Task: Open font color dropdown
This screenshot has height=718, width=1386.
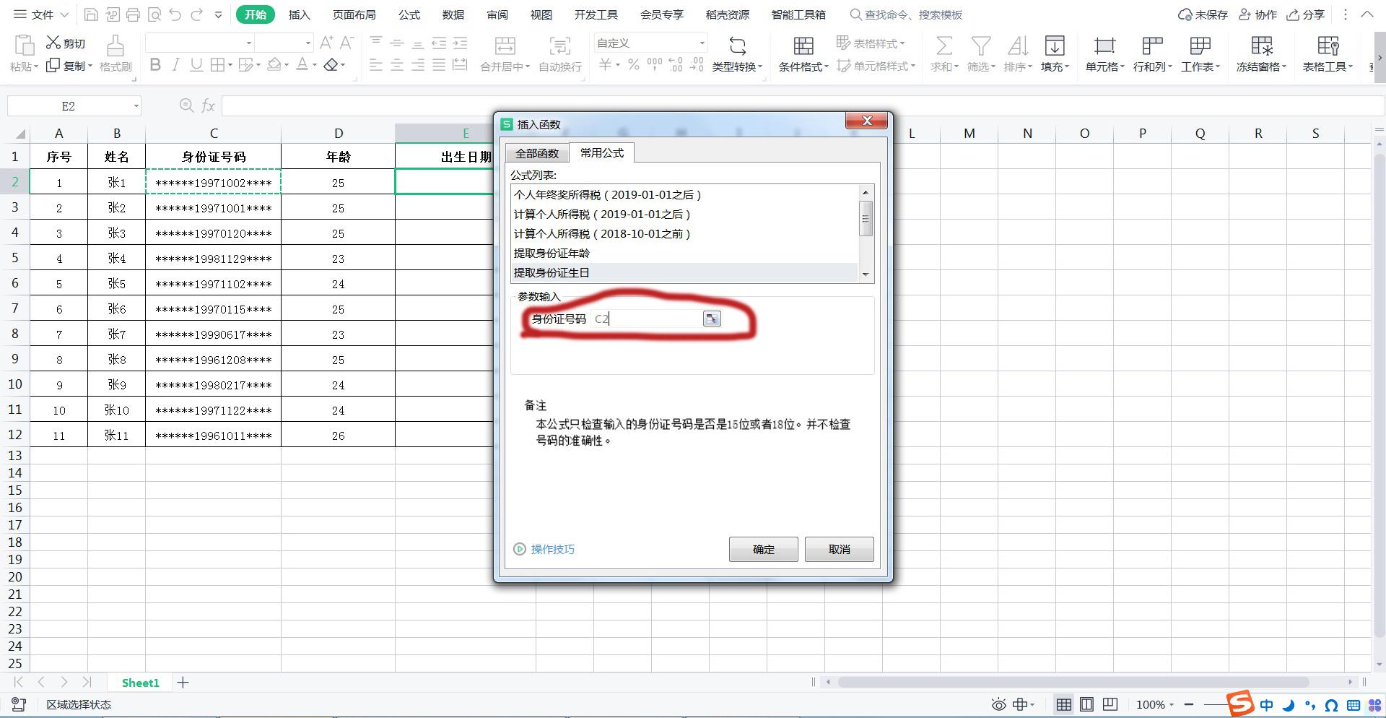Action: 315,66
